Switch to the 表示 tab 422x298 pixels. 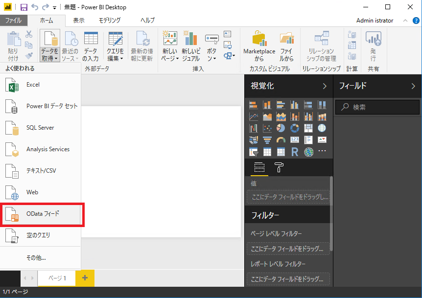tap(79, 21)
